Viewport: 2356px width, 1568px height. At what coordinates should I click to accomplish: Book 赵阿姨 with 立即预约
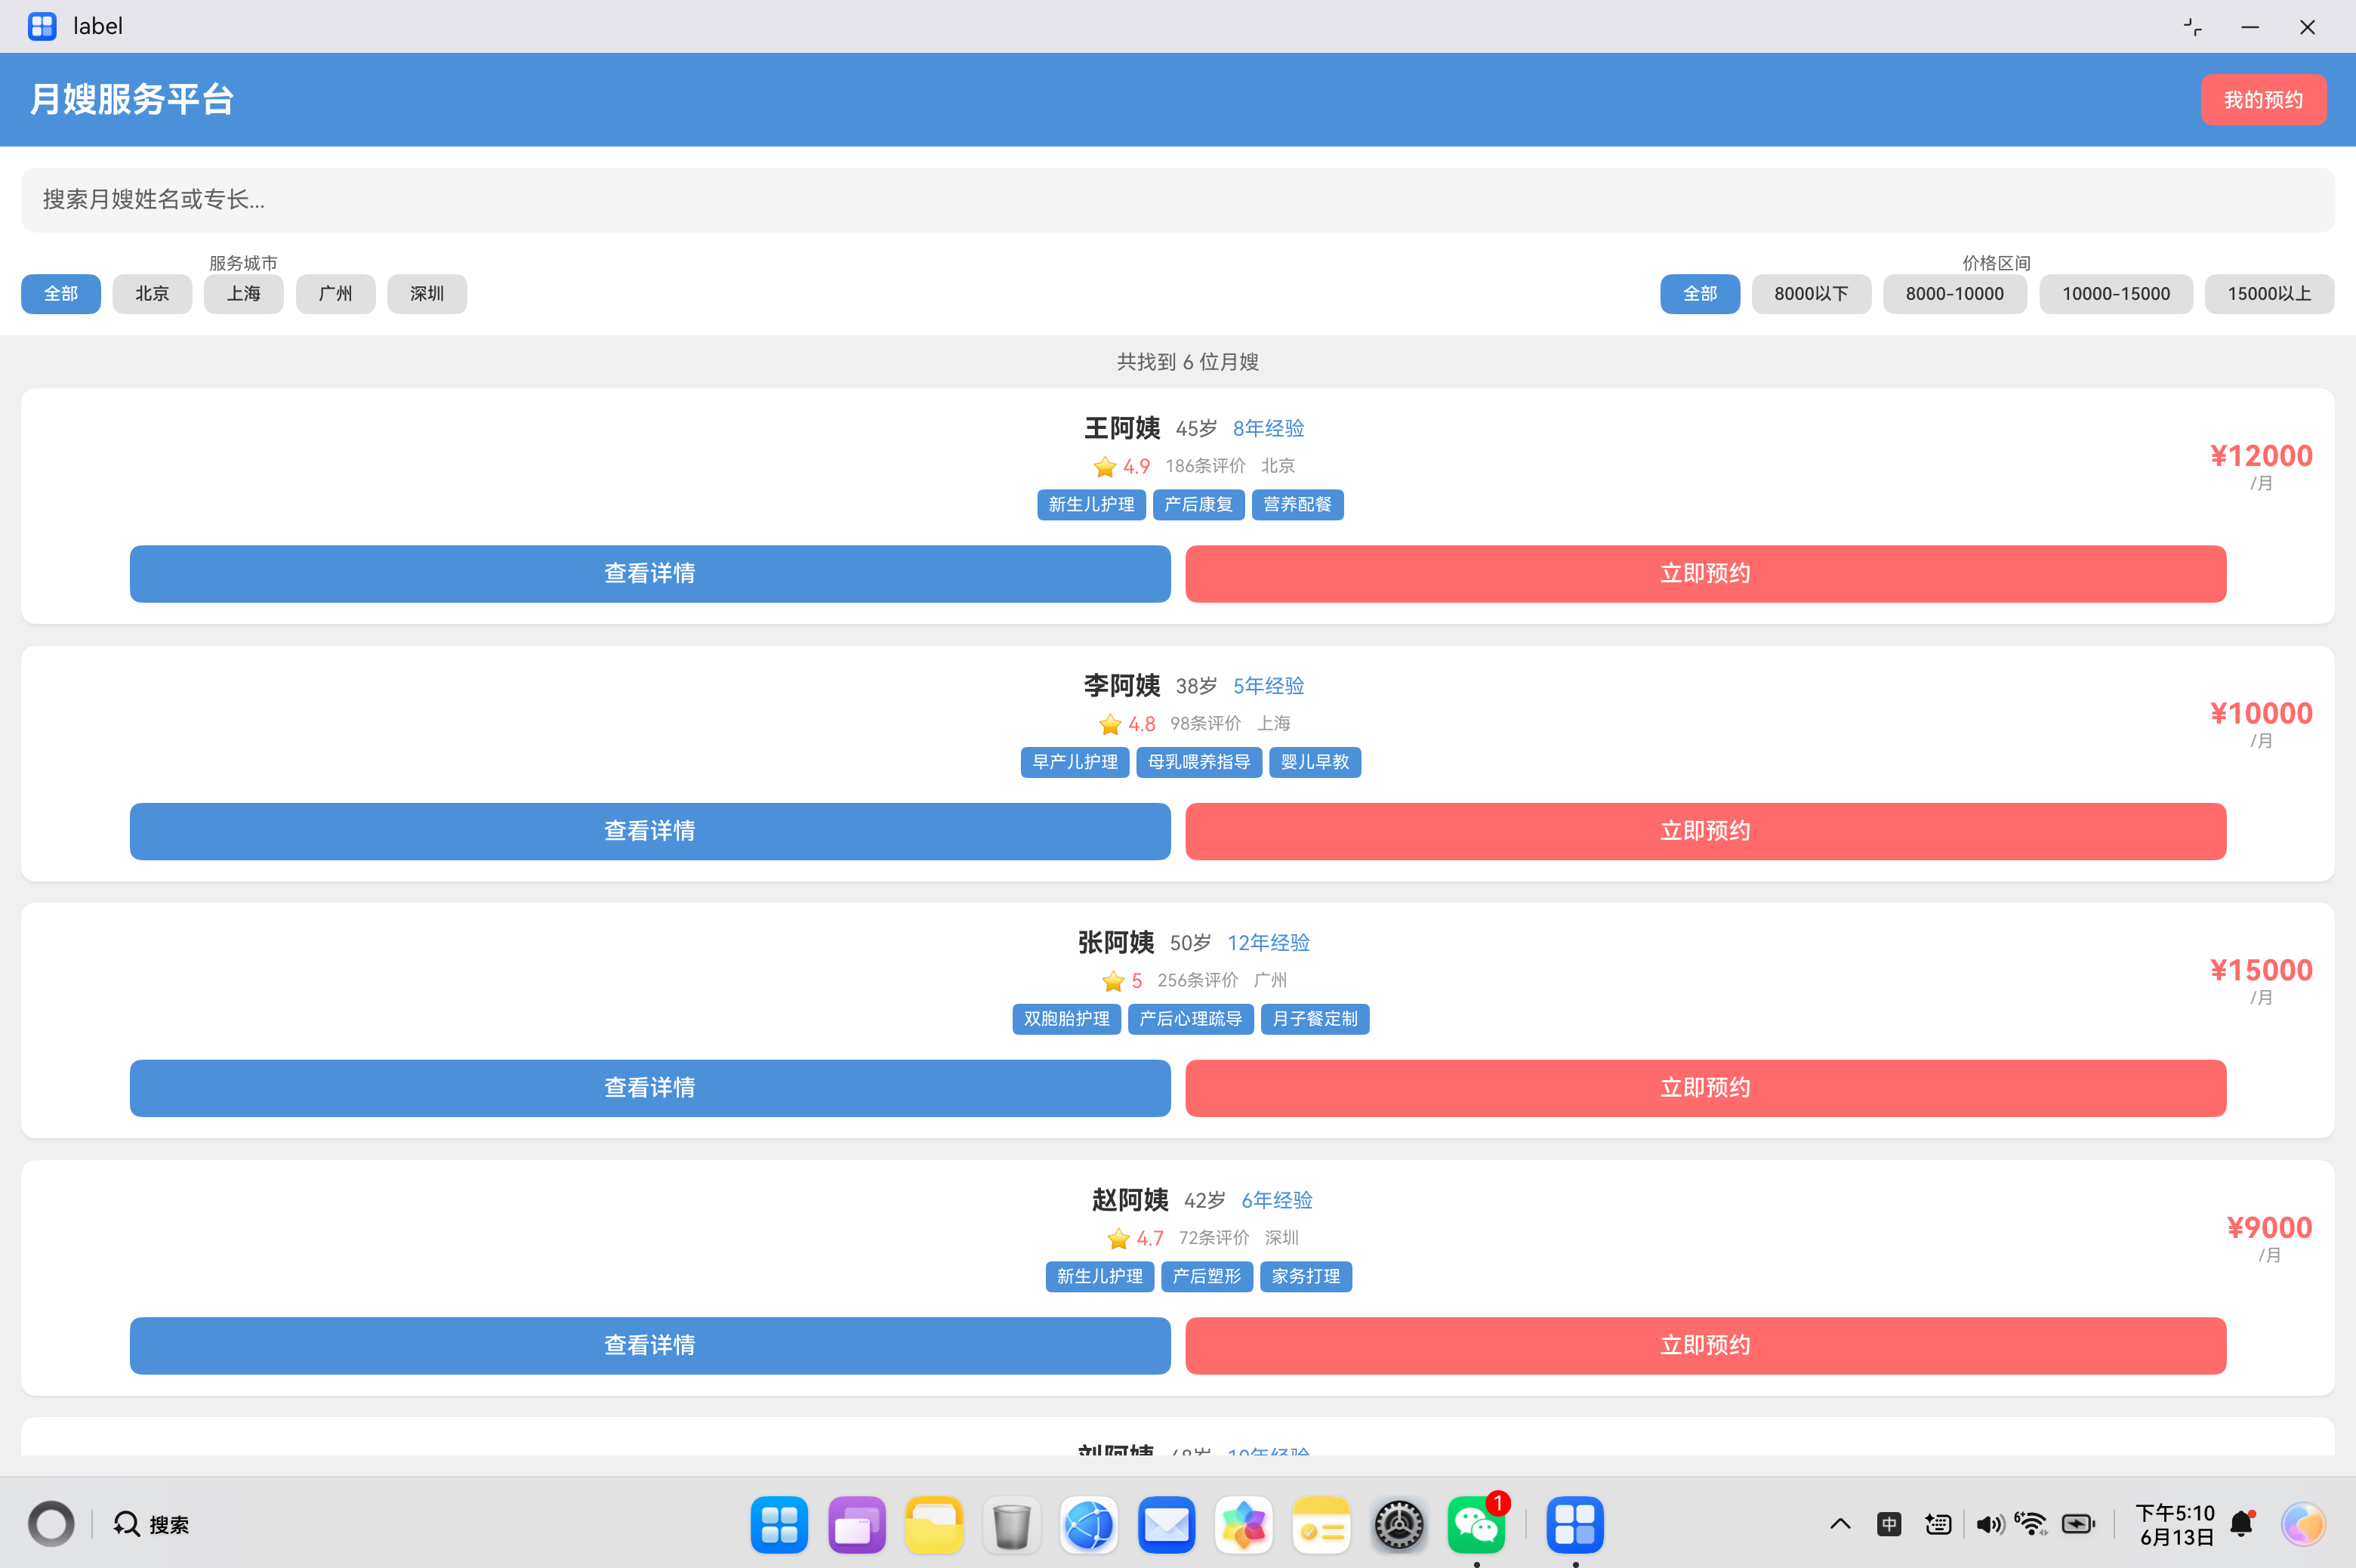click(x=1705, y=1346)
